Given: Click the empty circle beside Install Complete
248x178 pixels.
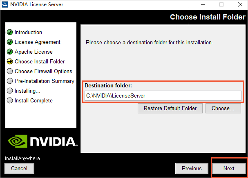Looking at the screenshot, I should click(x=10, y=100).
